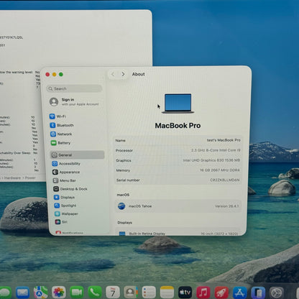Click Sign in with your Apple Account
Image resolution: width=299 pixels, height=299 pixels.
point(74,102)
